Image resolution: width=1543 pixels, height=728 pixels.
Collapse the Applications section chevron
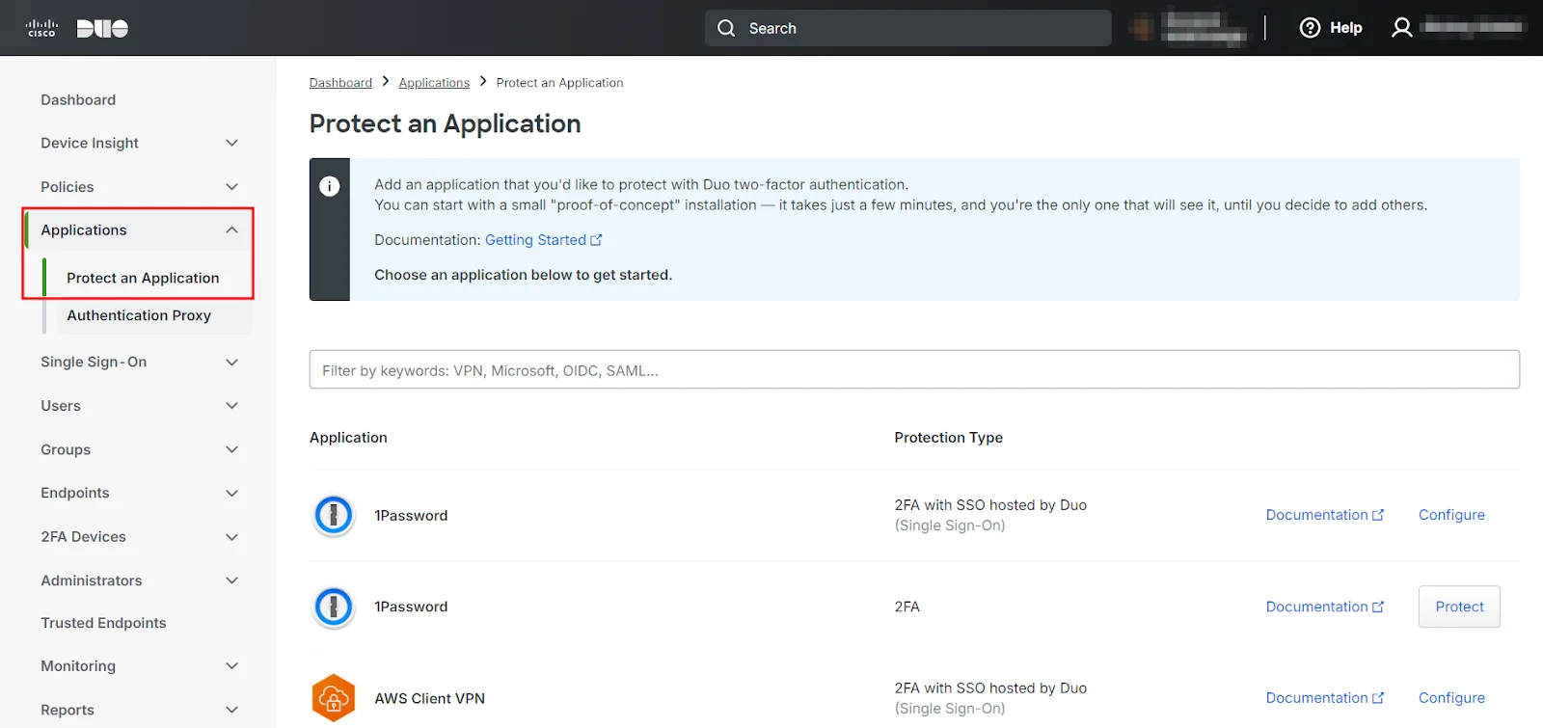coord(231,229)
